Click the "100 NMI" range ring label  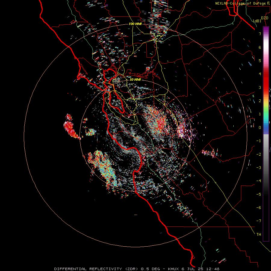[135, 24]
